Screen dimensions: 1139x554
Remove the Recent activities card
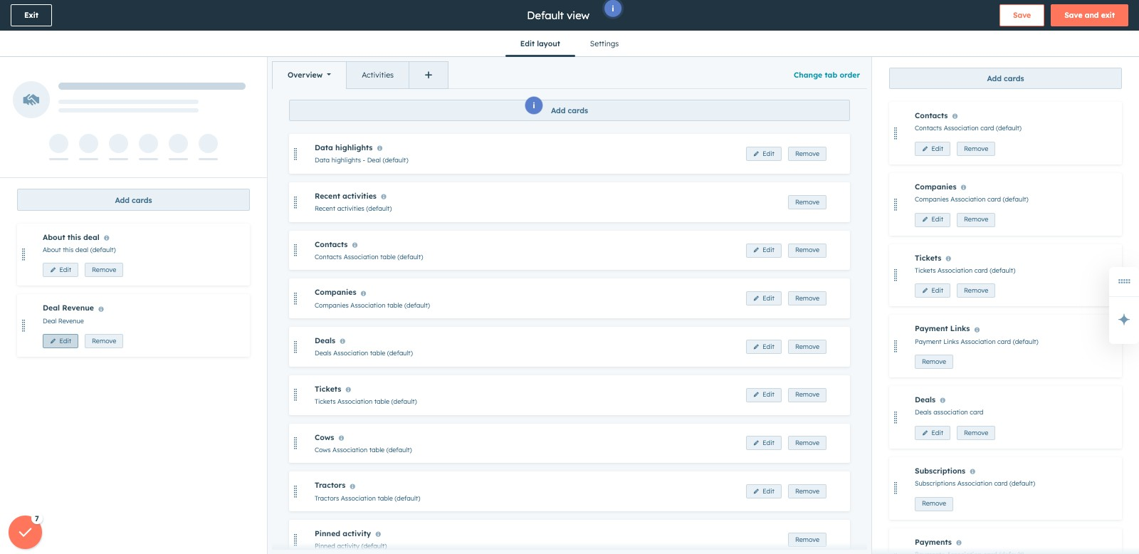pyautogui.click(x=807, y=202)
